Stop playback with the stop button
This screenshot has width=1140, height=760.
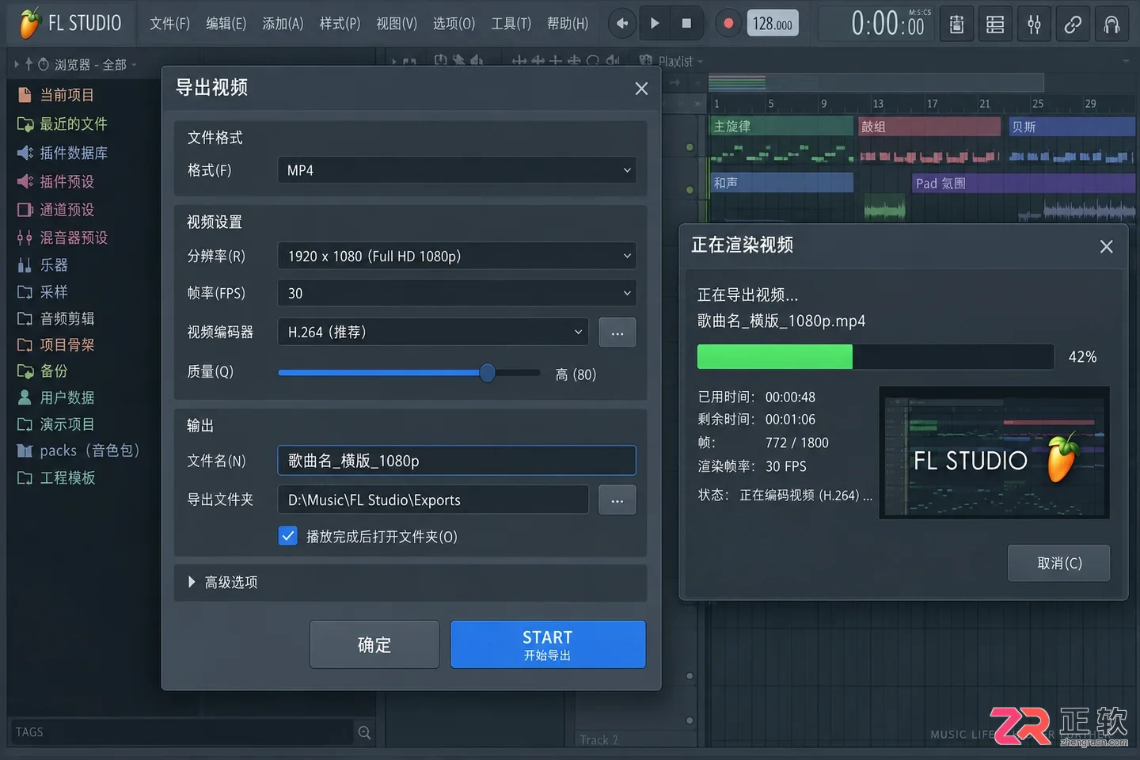coord(686,24)
